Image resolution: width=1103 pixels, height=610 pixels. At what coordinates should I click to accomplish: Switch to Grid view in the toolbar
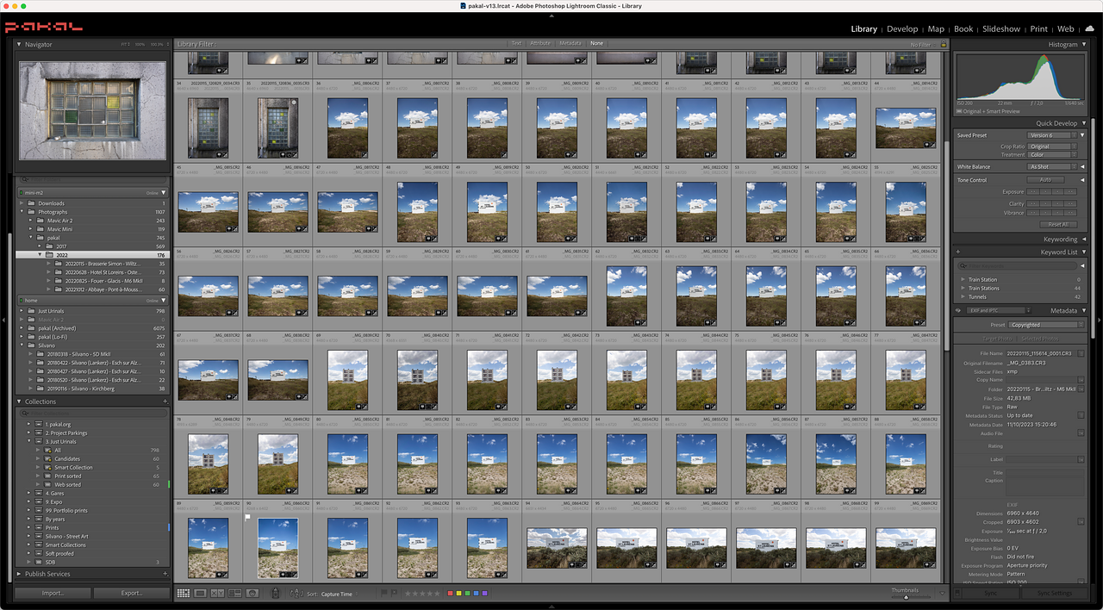183,594
